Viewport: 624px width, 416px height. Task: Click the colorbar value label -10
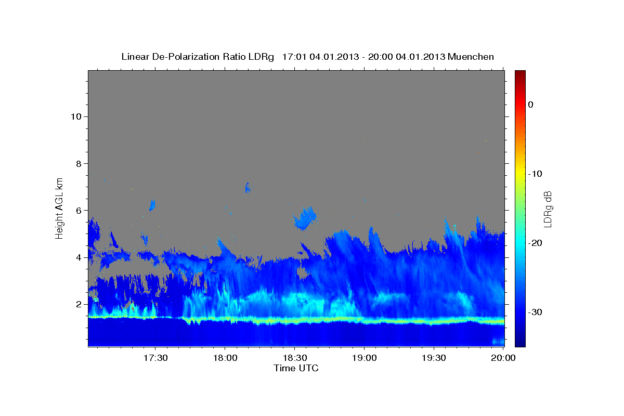click(x=535, y=174)
